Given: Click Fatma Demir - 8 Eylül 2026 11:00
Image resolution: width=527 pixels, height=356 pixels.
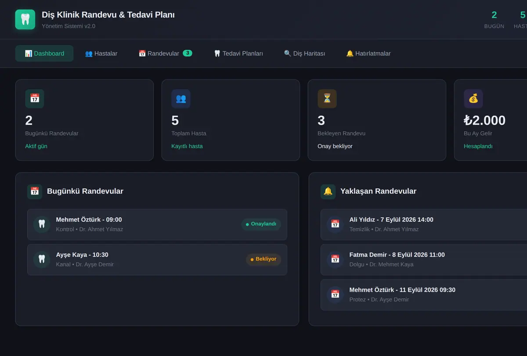Looking at the screenshot, I should pos(397,255).
